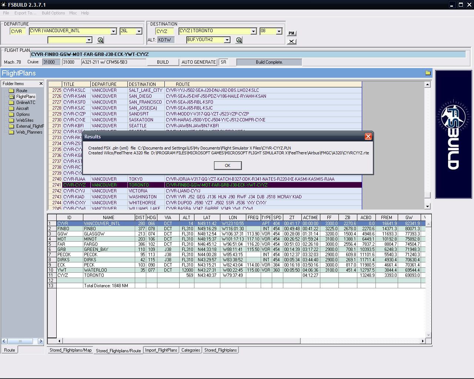Select flight plan row 2725 CYVR-KSLC
This screenshot has width=474, height=379.
pyautogui.click(x=205, y=90)
